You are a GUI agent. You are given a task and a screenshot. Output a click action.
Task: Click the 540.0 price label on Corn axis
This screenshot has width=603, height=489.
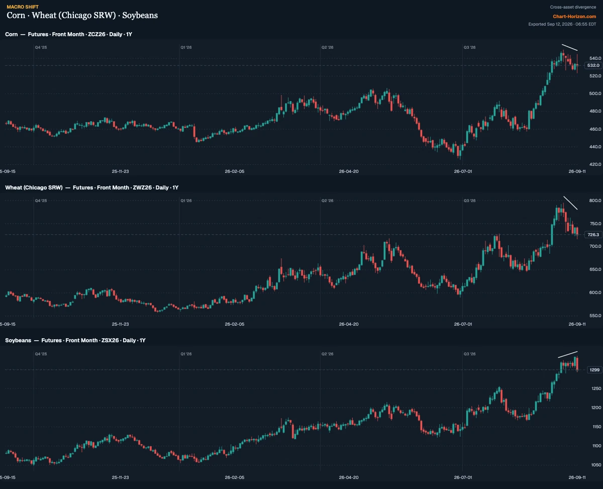tap(595, 58)
